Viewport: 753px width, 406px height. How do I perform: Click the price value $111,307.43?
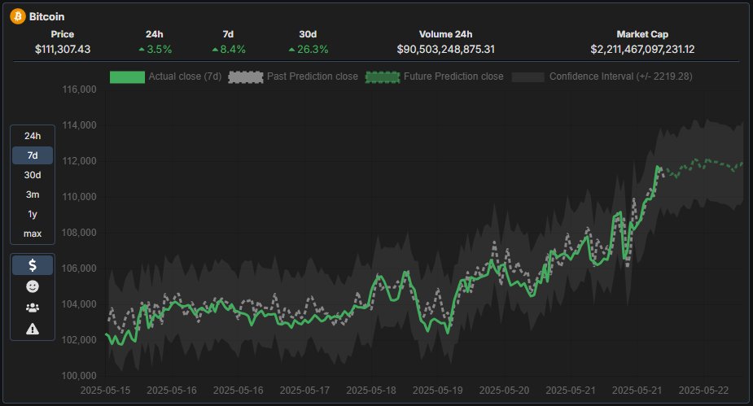pos(63,50)
